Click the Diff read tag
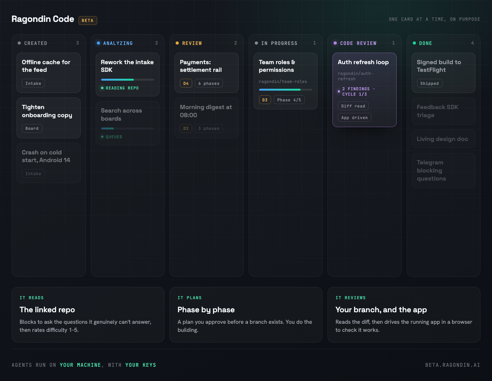This screenshot has width=492, height=381. click(x=353, y=106)
